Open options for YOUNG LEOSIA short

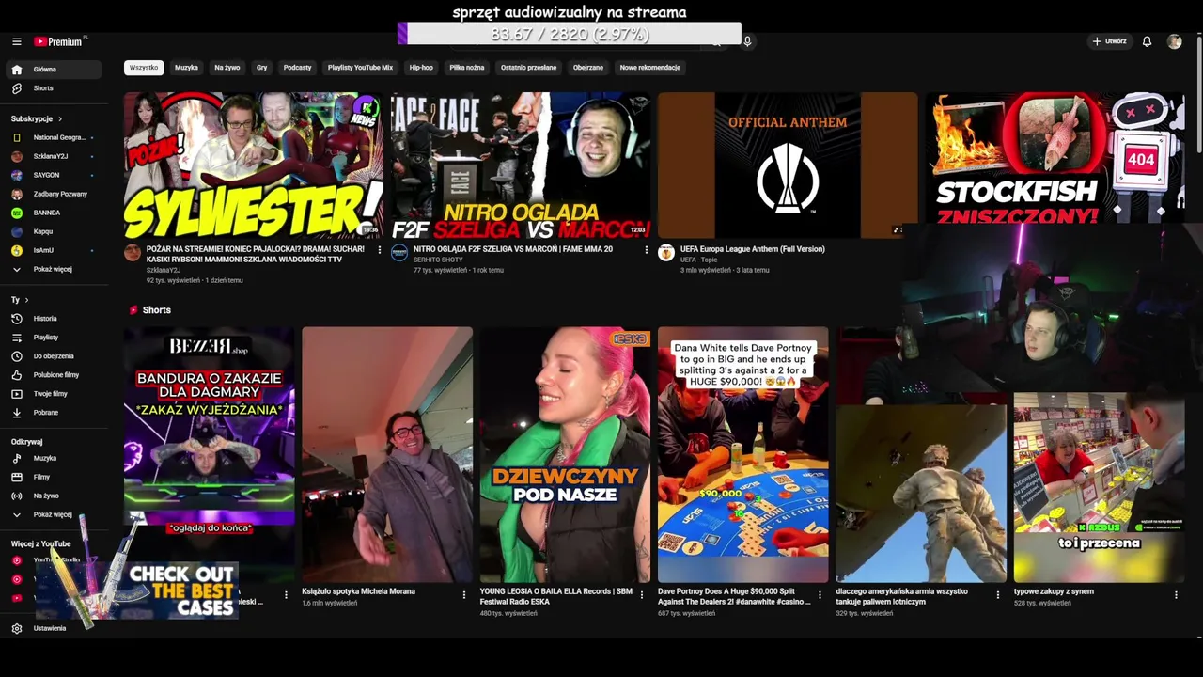(642, 594)
